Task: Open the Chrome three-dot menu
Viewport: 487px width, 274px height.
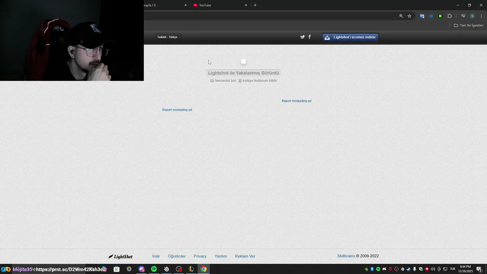Action: click(481, 16)
